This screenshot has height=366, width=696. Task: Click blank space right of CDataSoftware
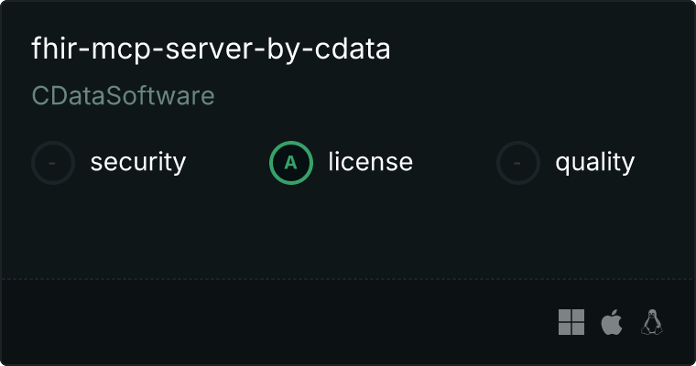pos(412,96)
